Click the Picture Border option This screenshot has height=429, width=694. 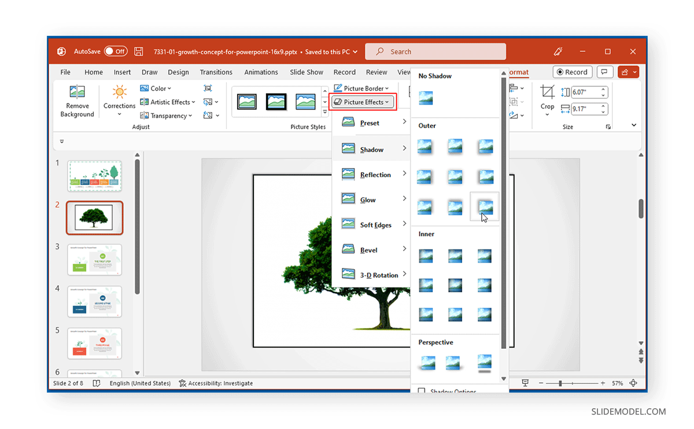pos(361,88)
